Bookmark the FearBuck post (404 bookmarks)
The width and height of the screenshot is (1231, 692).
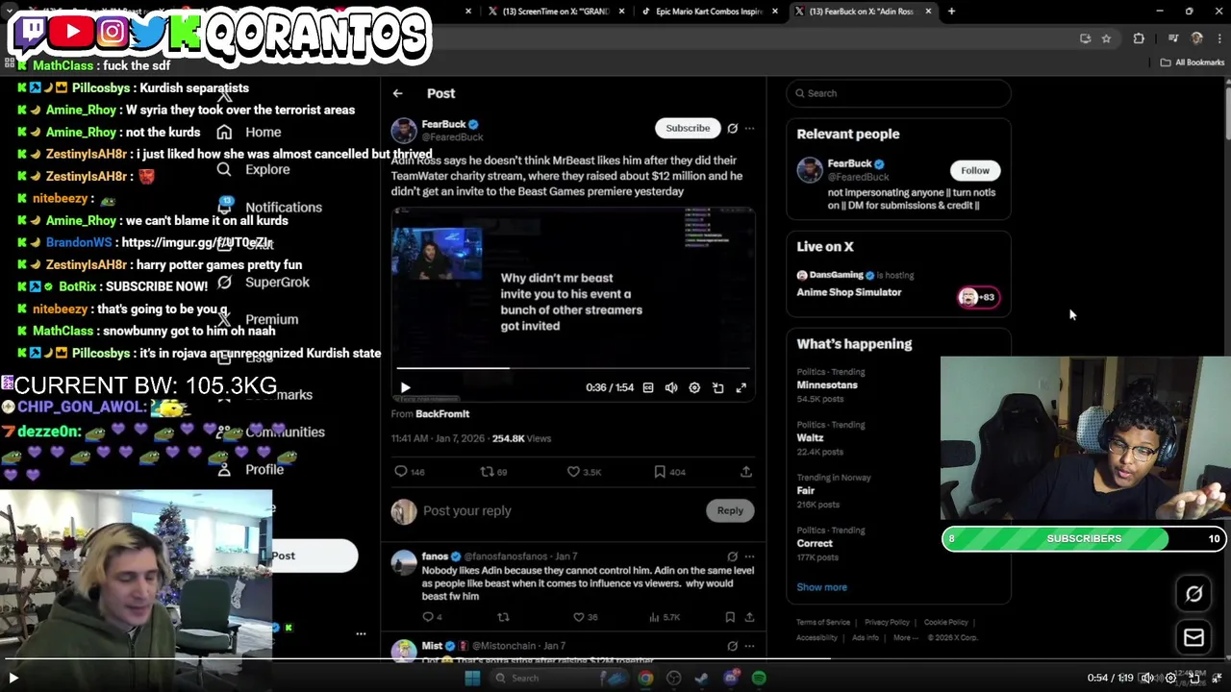pyautogui.click(x=669, y=472)
